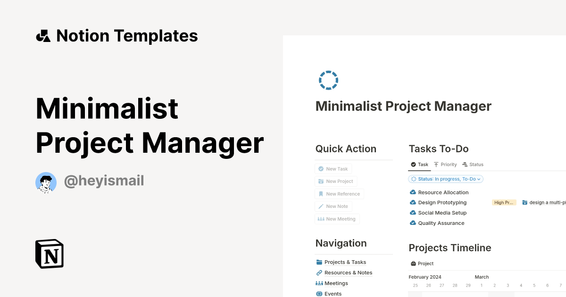Image resolution: width=566 pixels, height=297 pixels.
Task: Click the pencil icon beside New Note
Action: [x=321, y=206]
